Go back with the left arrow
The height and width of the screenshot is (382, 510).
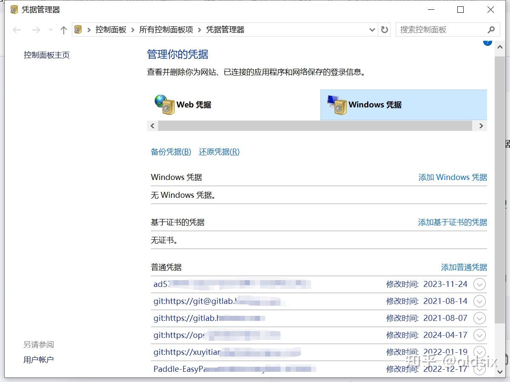click(x=17, y=30)
